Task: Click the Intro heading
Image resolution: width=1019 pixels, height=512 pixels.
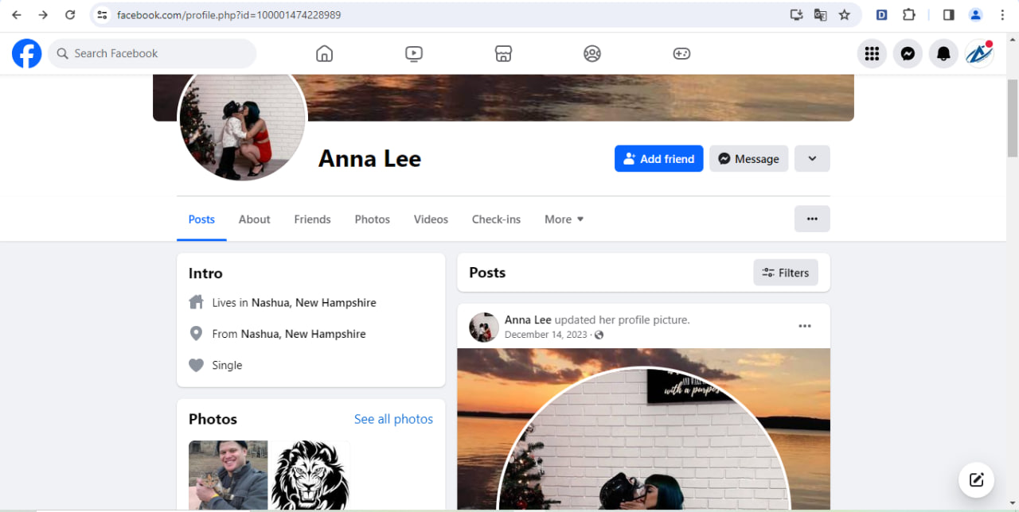Action: pos(205,273)
